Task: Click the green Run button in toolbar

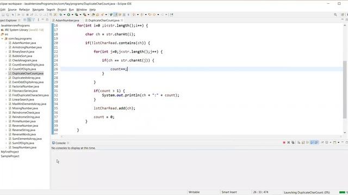Action: coord(69,15)
